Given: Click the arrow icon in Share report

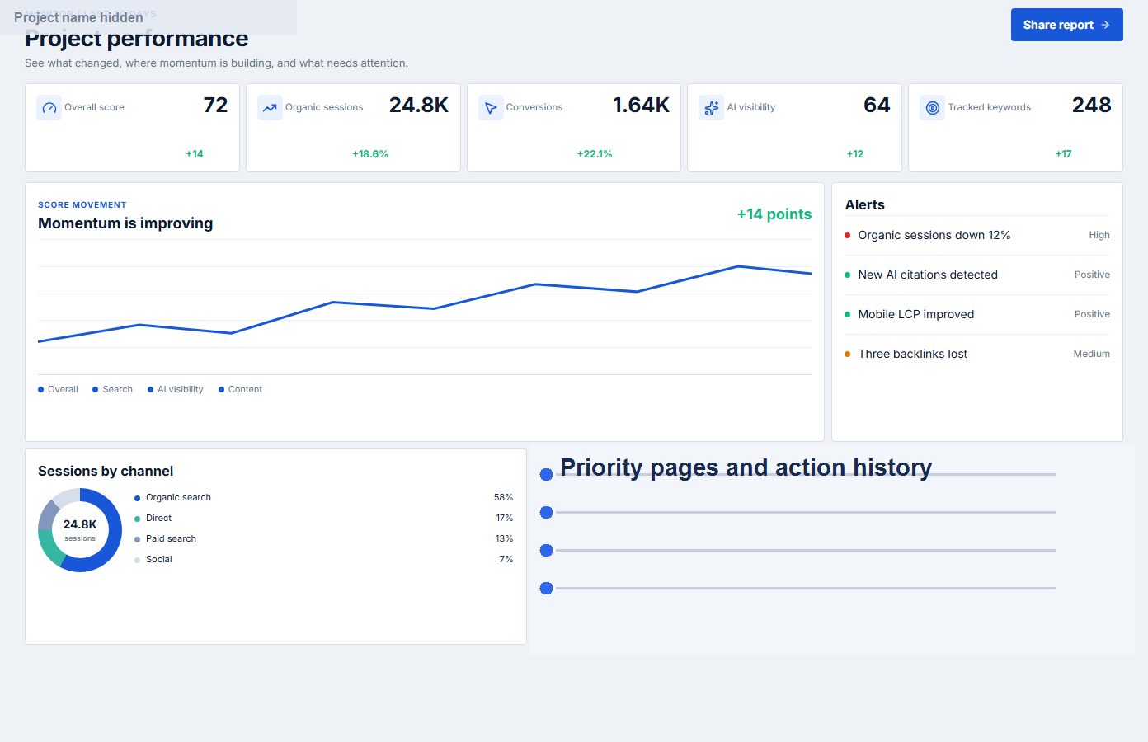Looking at the screenshot, I should [x=1105, y=25].
